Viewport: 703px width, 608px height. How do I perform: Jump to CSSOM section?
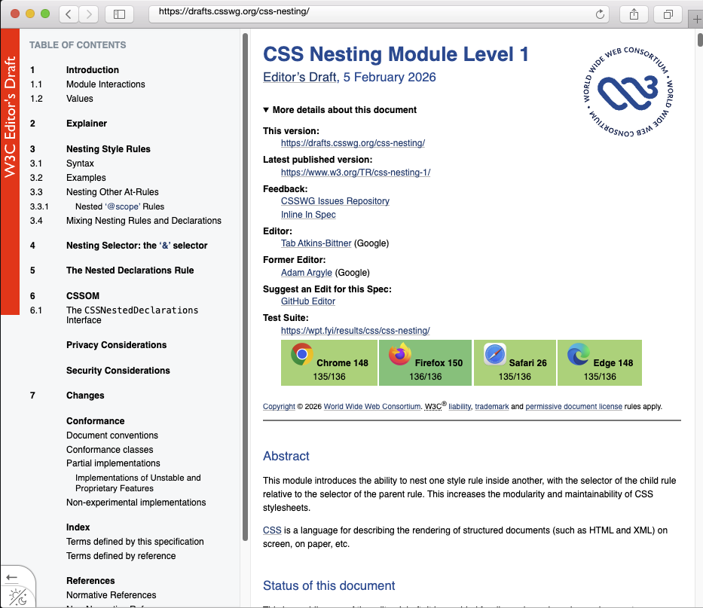point(83,296)
